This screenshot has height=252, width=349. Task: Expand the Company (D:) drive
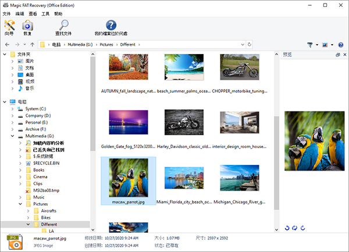tap(12, 116)
